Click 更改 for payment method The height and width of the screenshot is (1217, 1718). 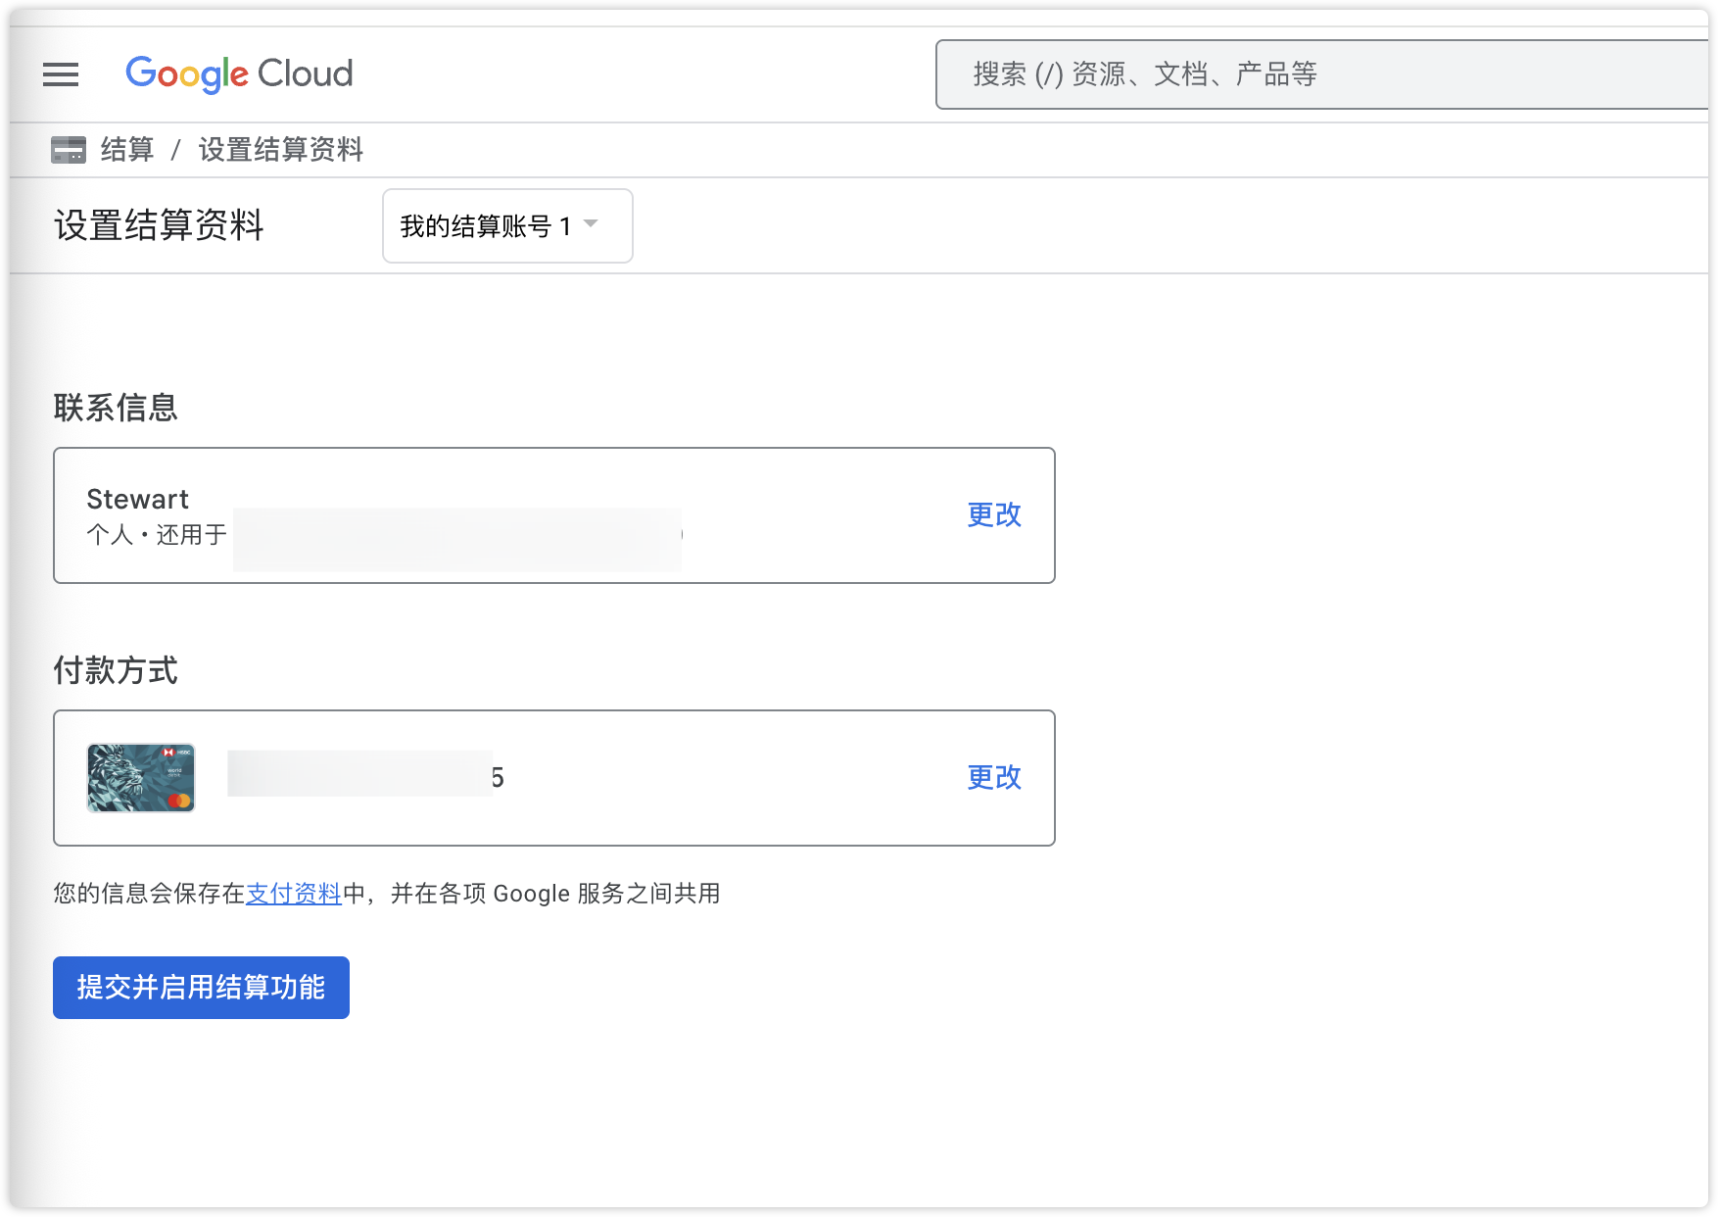[993, 776]
